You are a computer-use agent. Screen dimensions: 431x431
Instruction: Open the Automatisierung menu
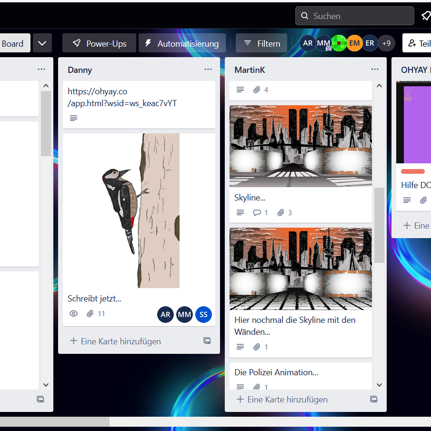(182, 43)
